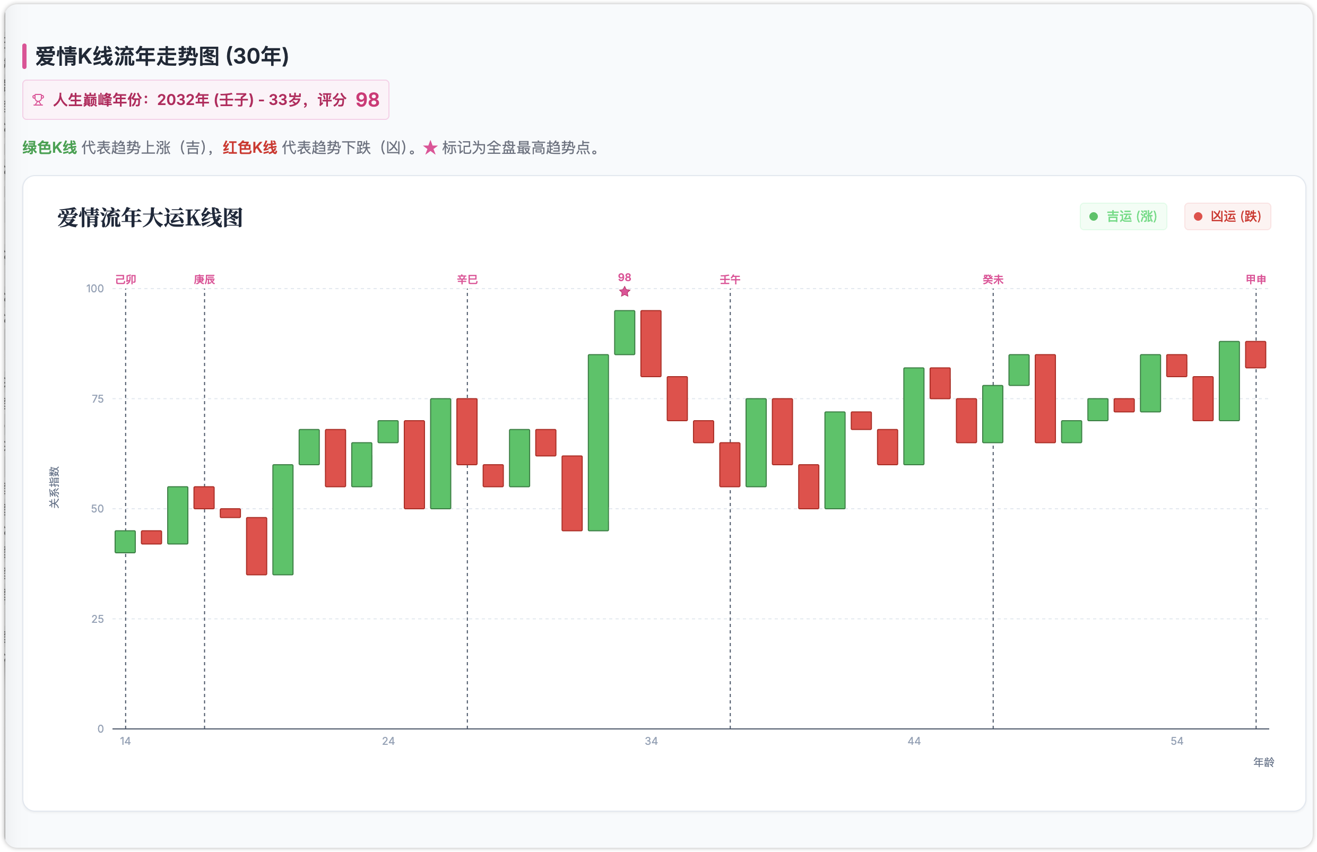Image resolution: width=1317 pixels, height=852 pixels.
Task: Click the green peak candle under the star
Action: click(624, 333)
